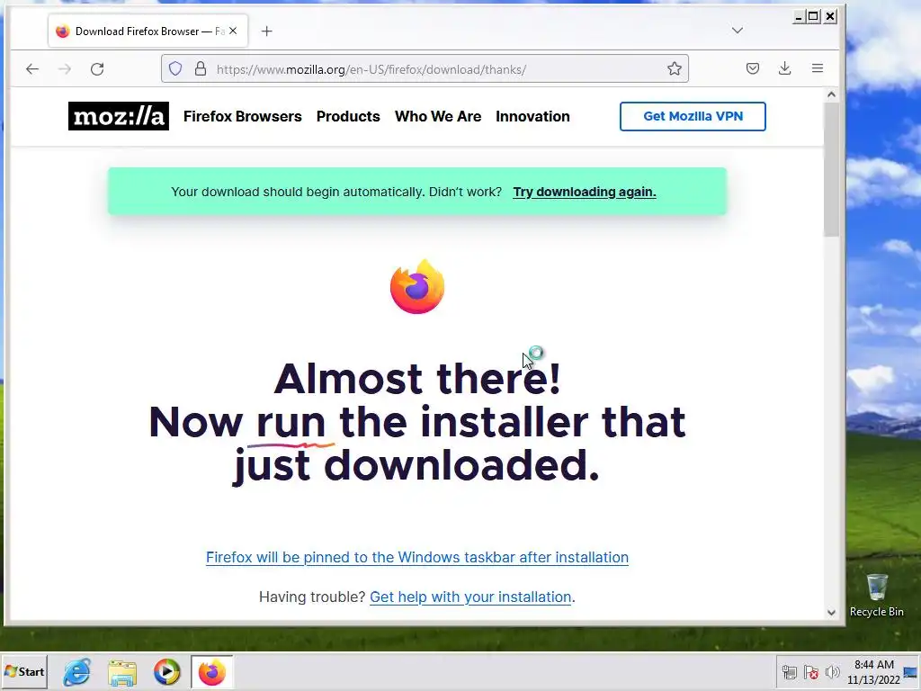Open the Windows Start menu
921x691 pixels.
(24, 671)
